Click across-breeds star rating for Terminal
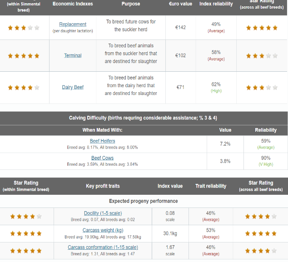The image size is (288, 262). tap(262, 56)
